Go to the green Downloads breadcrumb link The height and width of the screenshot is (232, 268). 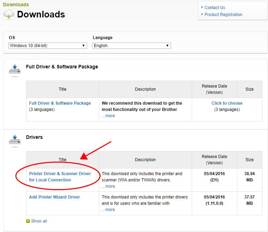[x=16, y=5]
